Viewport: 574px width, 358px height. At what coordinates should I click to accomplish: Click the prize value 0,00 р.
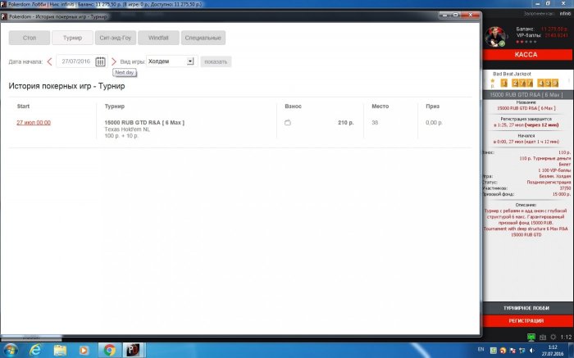pyautogui.click(x=434, y=123)
